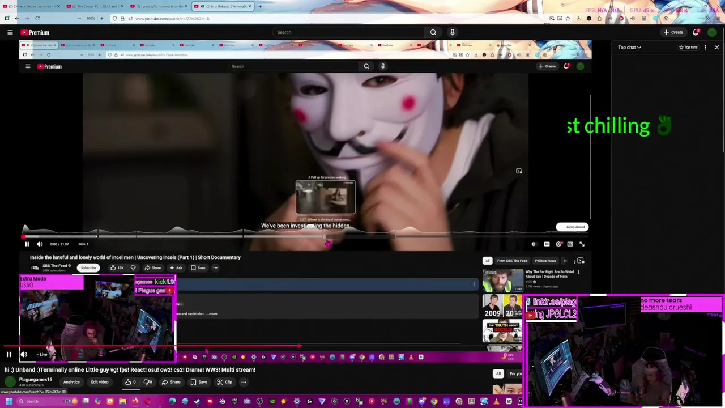Select the Politics News chip
The image size is (725, 408).
[545, 261]
